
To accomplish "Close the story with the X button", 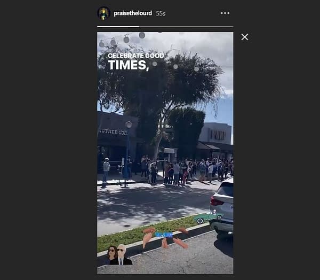I will [244, 37].
